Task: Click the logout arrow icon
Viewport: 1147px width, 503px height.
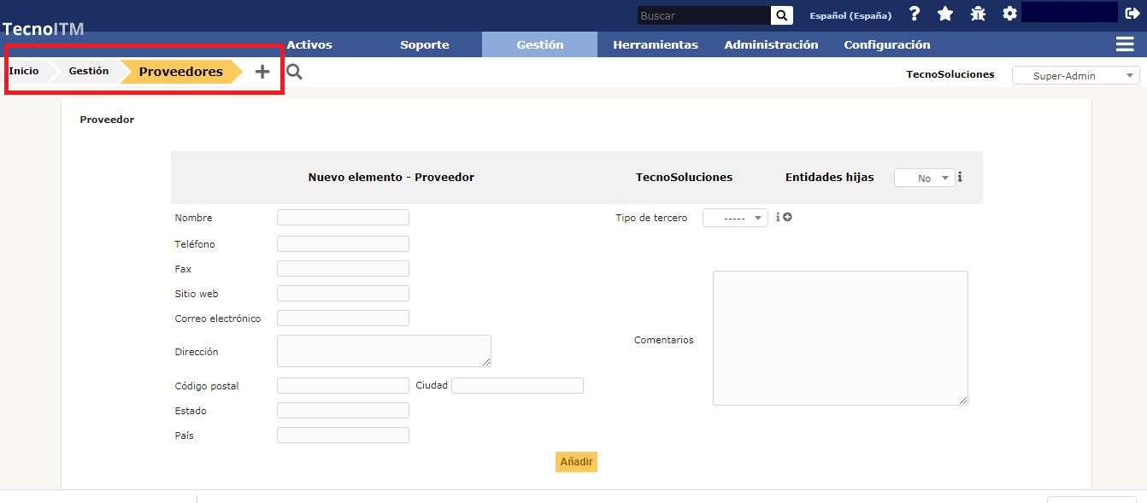Action: 1132,14
